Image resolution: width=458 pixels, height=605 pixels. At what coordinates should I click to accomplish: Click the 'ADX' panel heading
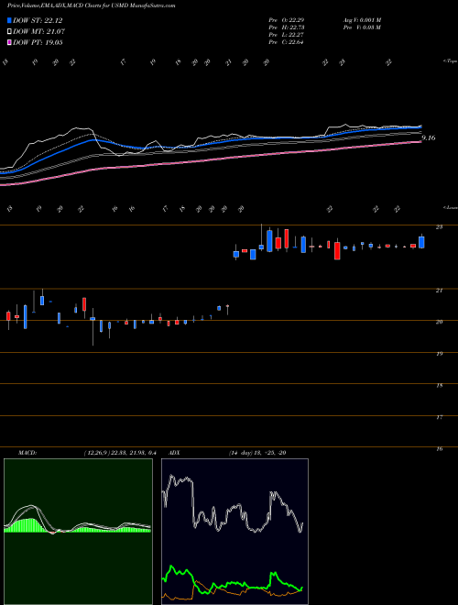(175, 453)
